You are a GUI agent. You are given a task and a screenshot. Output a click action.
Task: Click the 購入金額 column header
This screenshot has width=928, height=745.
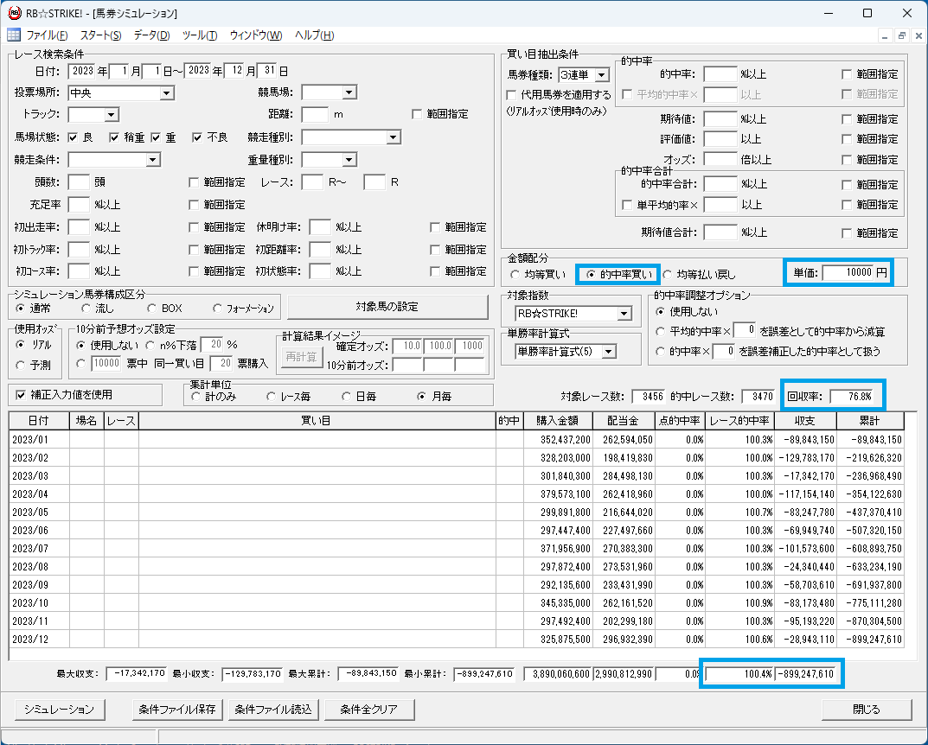557,421
